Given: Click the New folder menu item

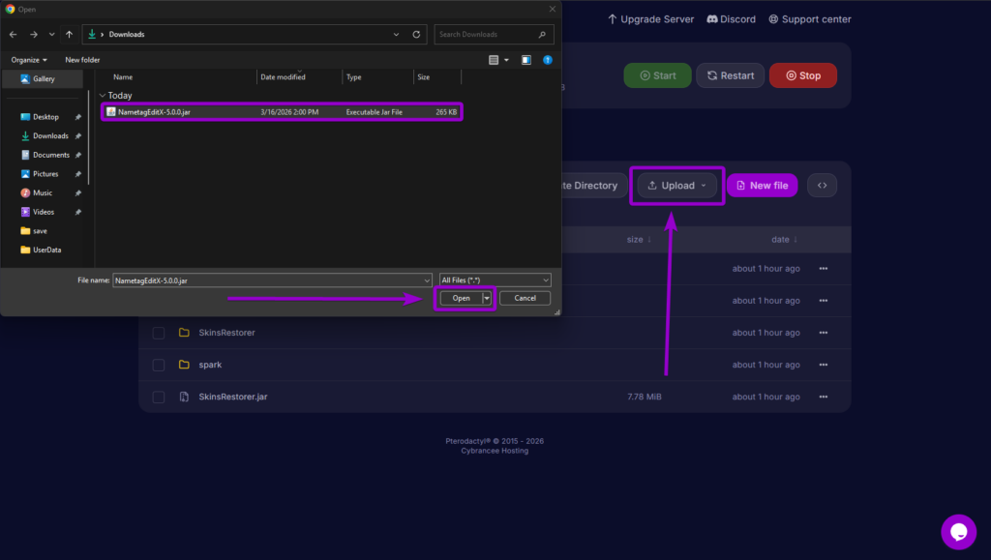Looking at the screenshot, I should pos(82,59).
